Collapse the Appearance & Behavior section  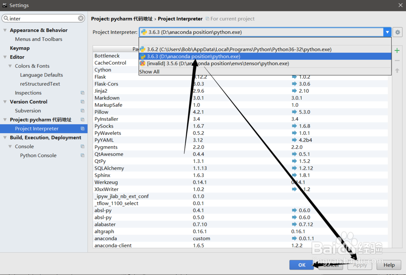[5, 30]
